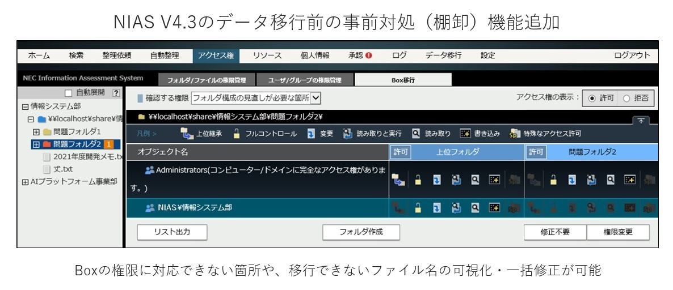Click the リスト出力 button

point(172,232)
